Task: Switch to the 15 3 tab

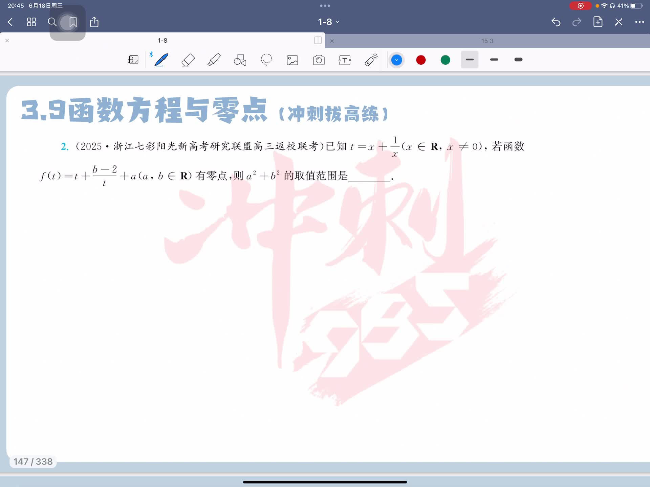Action: point(487,41)
